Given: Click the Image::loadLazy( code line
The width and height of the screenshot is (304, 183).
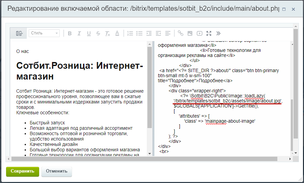Looking at the screenshot, I should (223, 96).
